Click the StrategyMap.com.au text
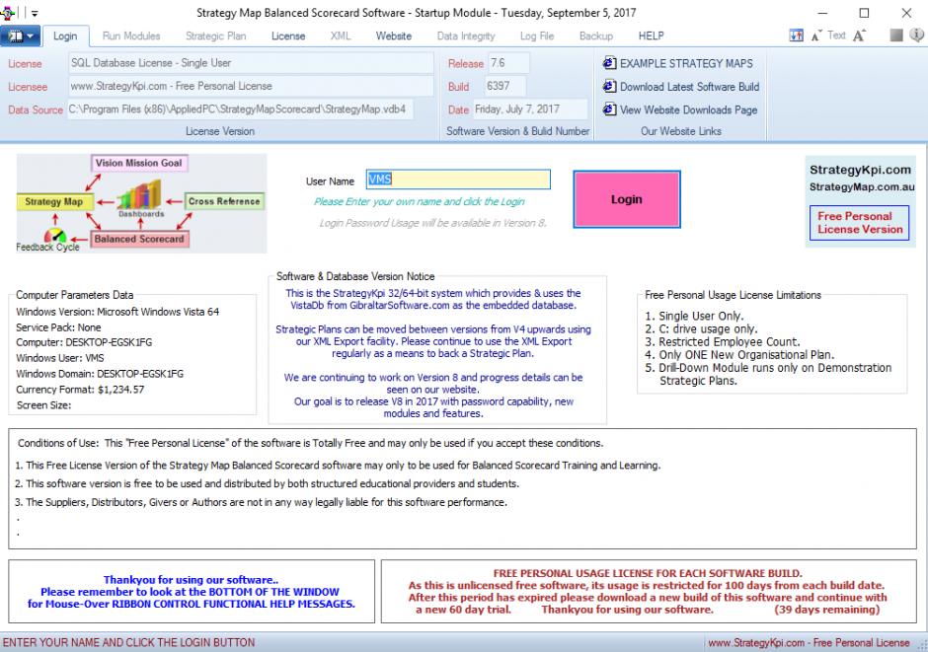Viewport: 928px width, 652px height. (x=862, y=186)
